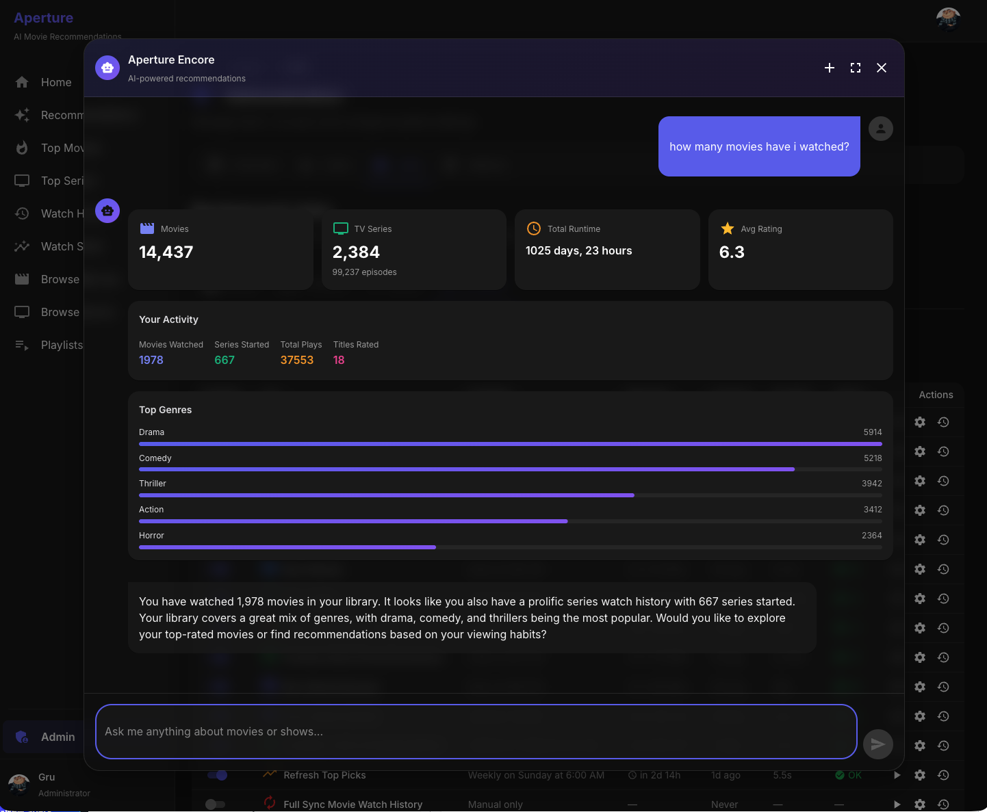Image resolution: width=987 pixels, height=812 pixels.
Task: Click the Thriller genre progress bar
Action: (x=511, y=495)
